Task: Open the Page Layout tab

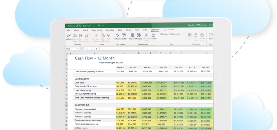Action: pyautogui.click(x=97, y=30)
